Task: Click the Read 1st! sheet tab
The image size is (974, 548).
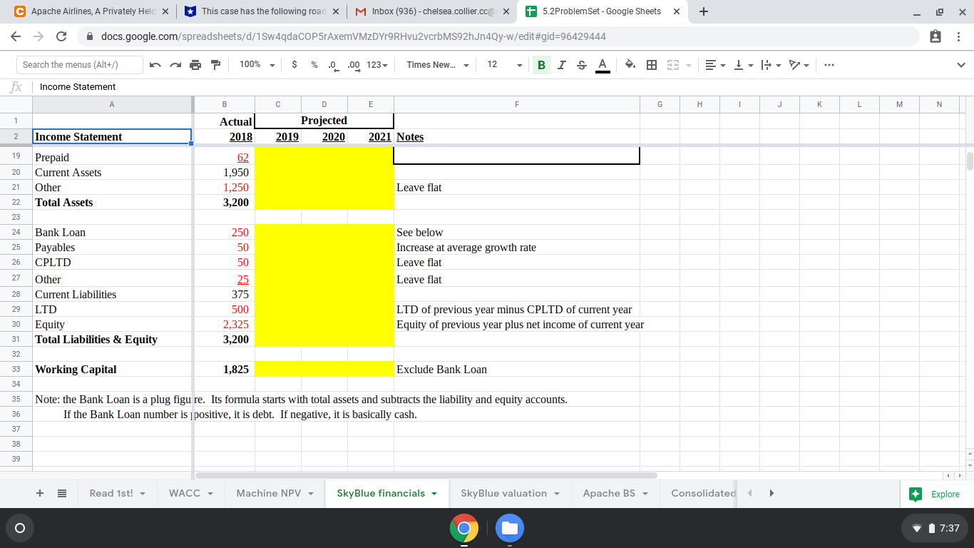Action: (111, 493)
